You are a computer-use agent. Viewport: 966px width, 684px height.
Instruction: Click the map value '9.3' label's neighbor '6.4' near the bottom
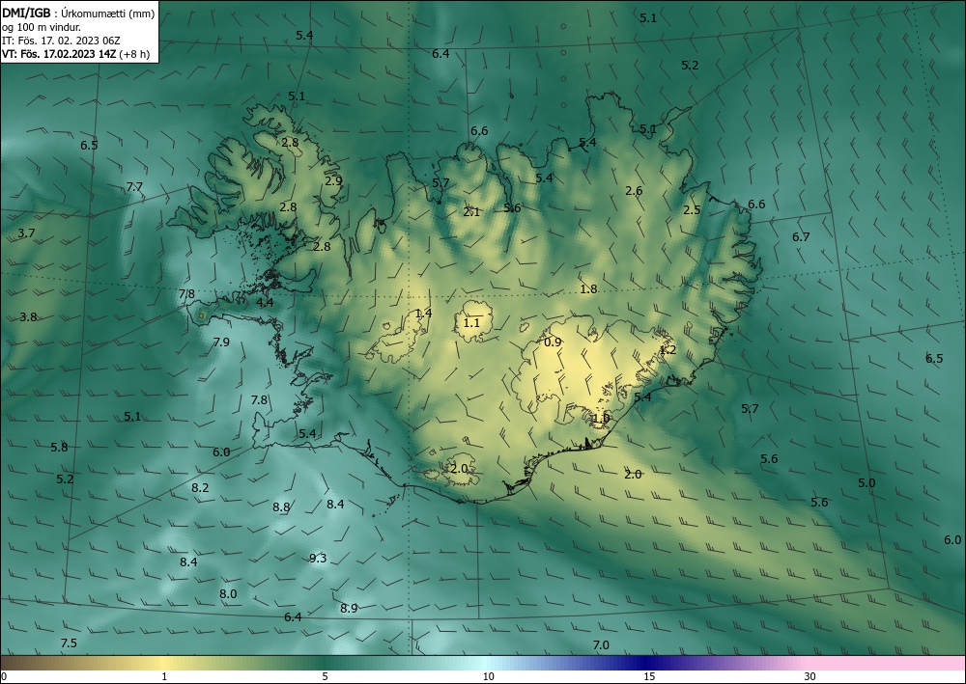pyautogui.click(x=293, y=617)
